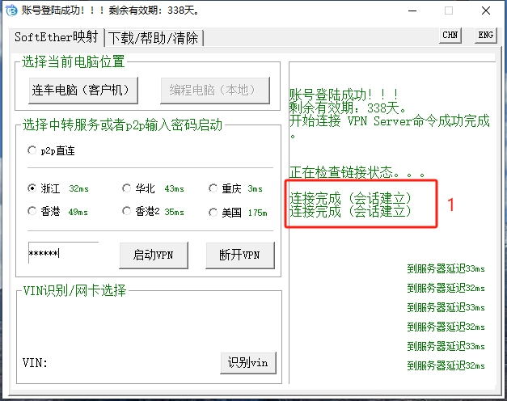Select the 浙江 relay server
507x401 pixels.
pos(32,188)
